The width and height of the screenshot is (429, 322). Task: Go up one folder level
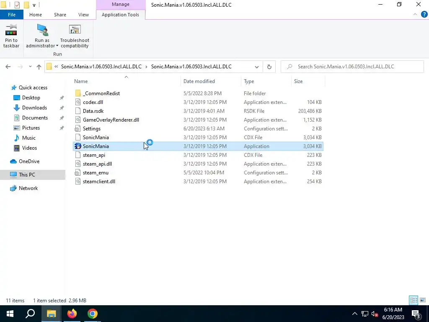(39, 67)
